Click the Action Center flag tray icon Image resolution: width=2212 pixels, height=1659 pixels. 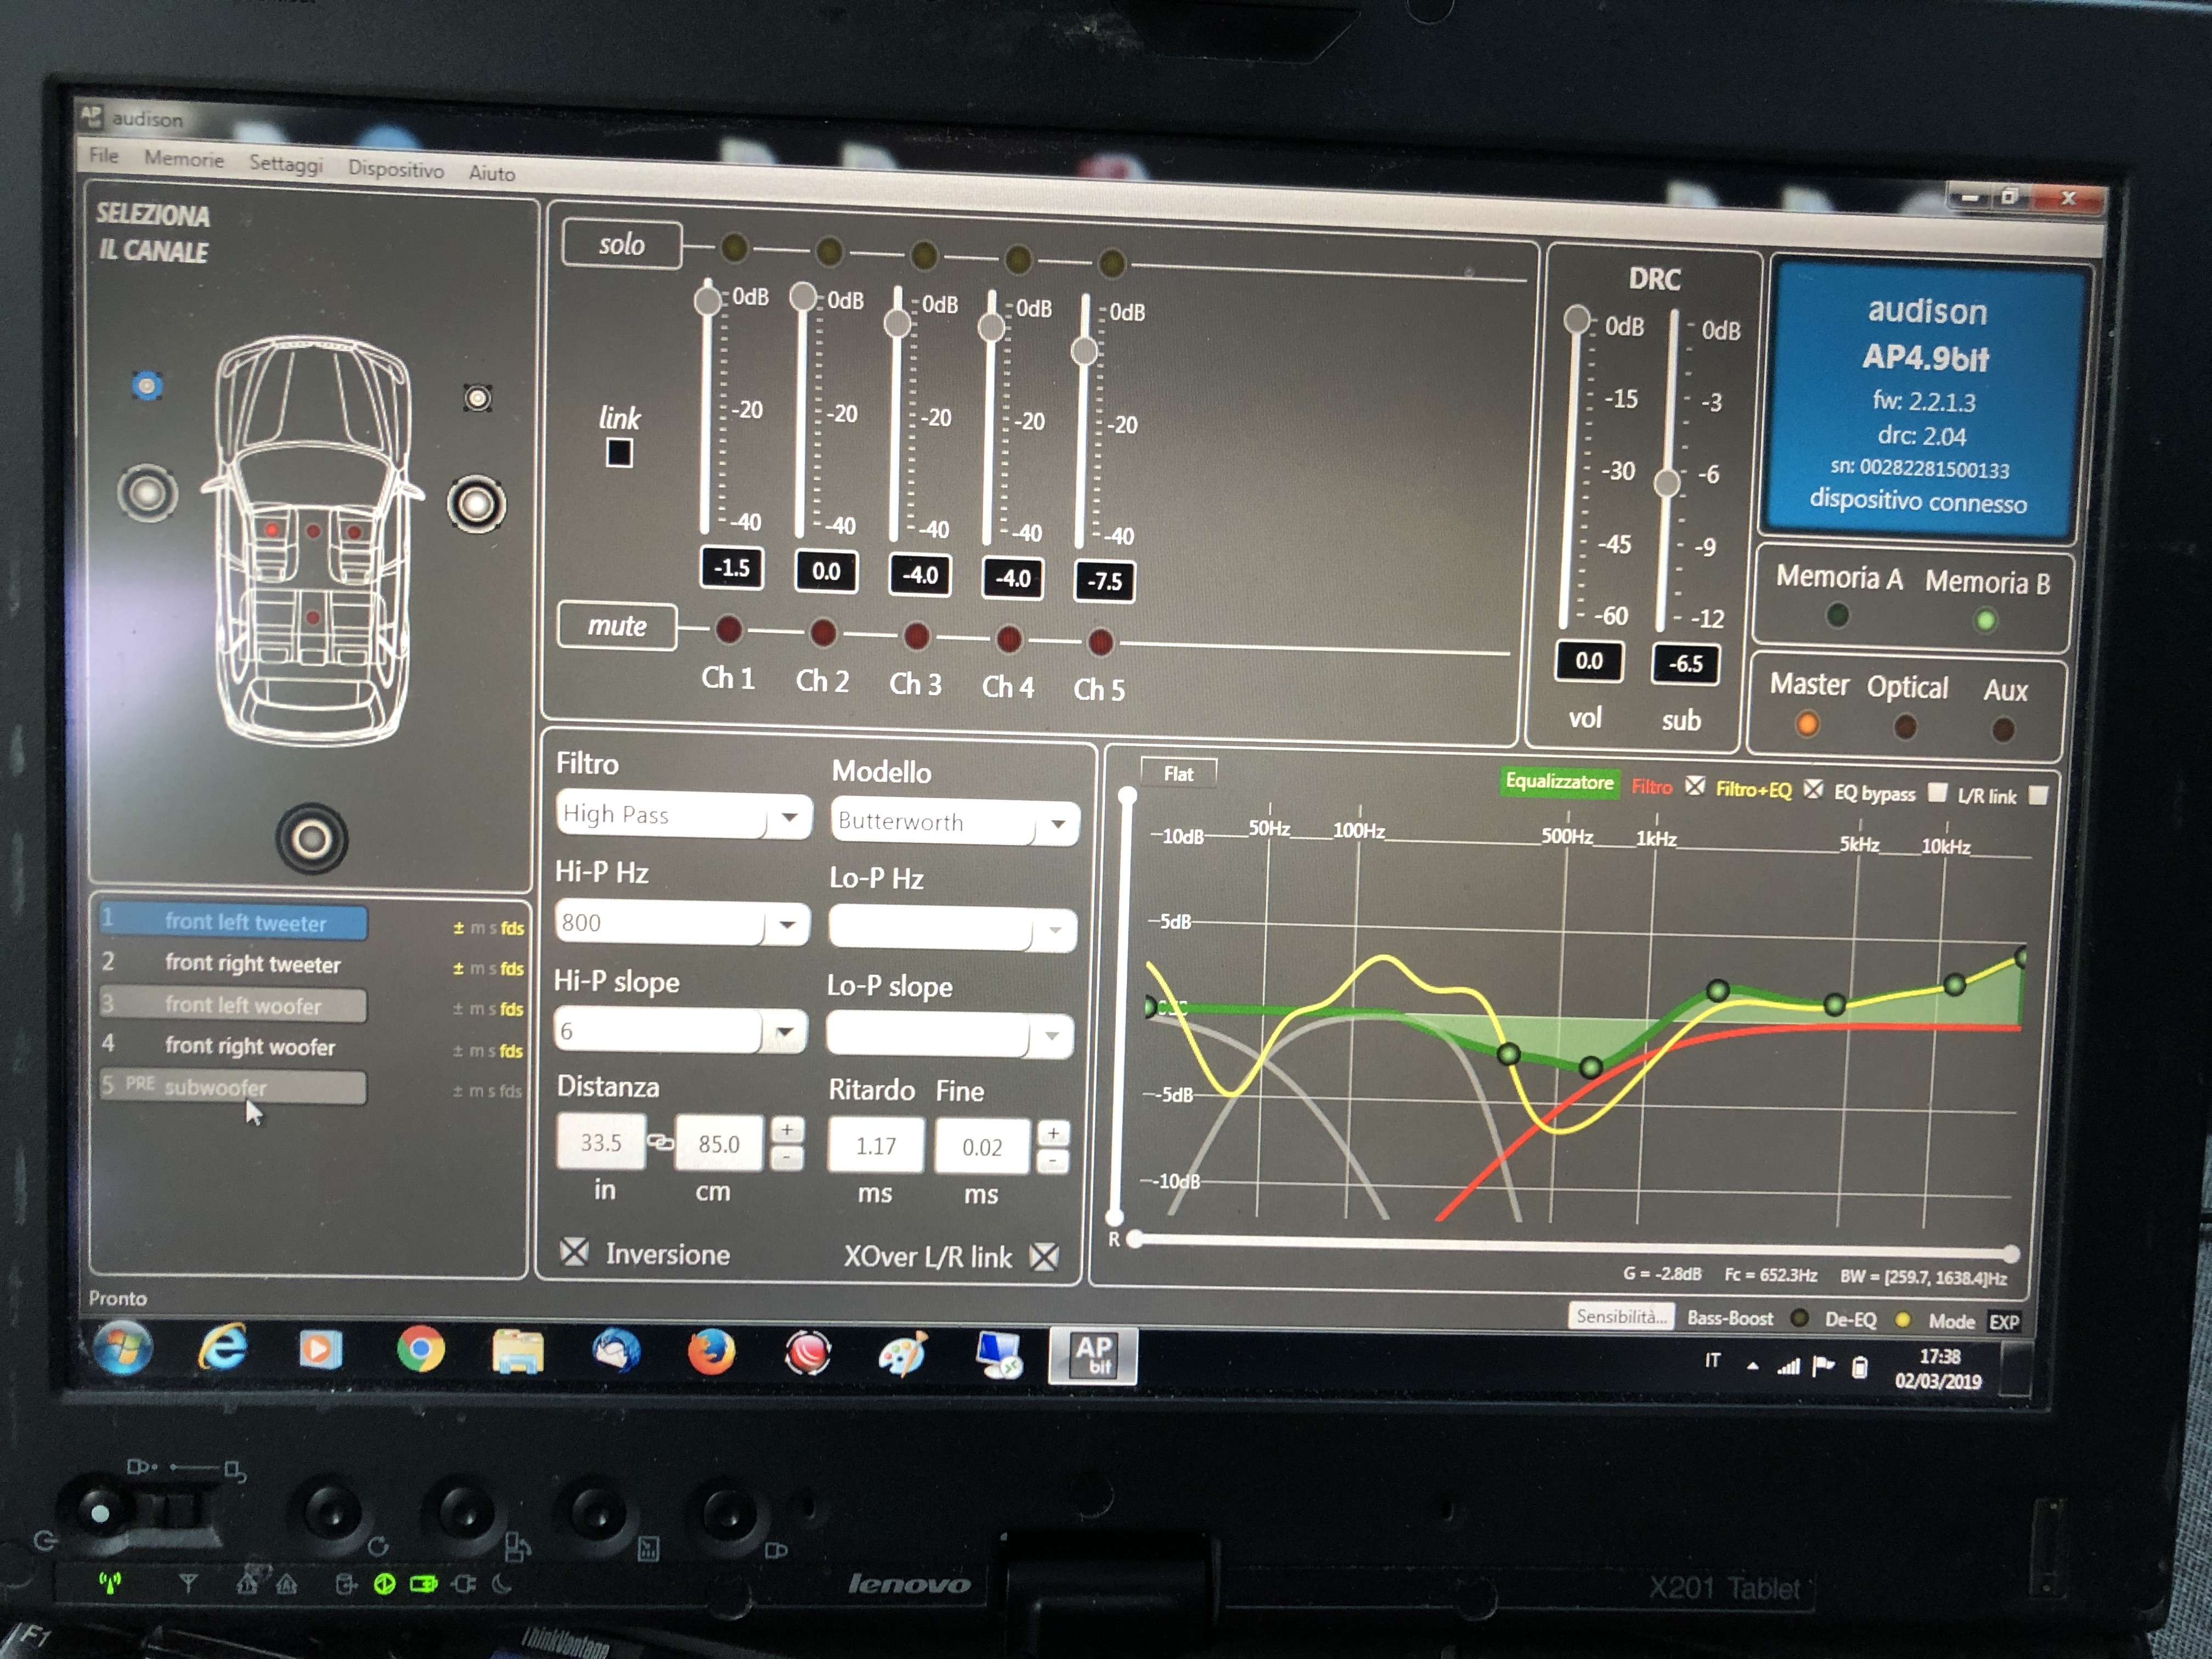coord(1824,1365)
